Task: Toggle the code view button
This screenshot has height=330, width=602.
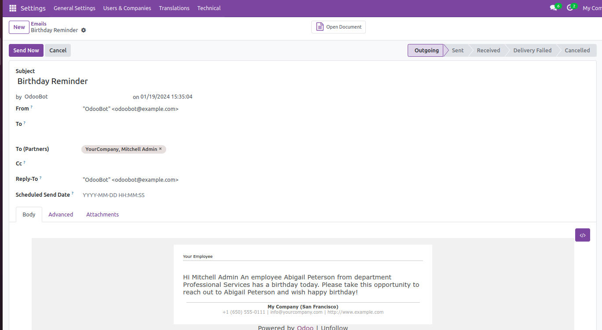Action: (583, 235)
